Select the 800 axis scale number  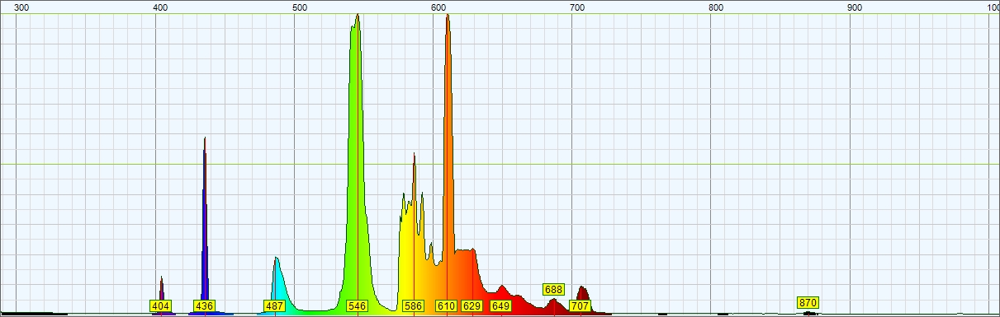click(x=717, y=7)
